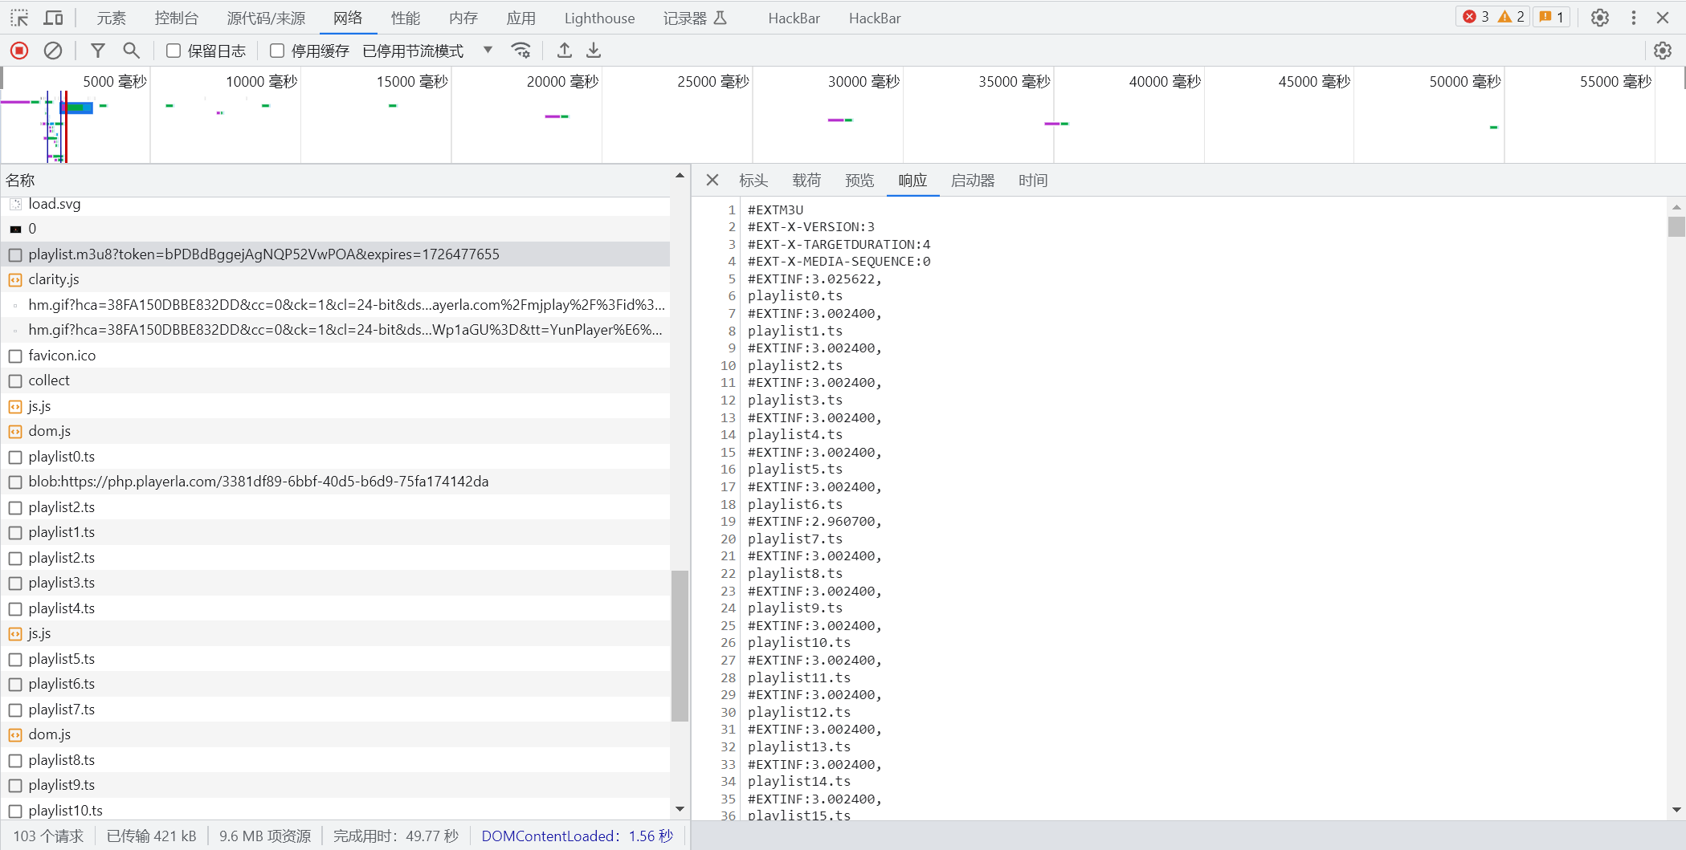The width and height of the screenshot is (1686, 850).
Task: Select the playlist.m3u8 token request row
Action: (x=335, y=254)
